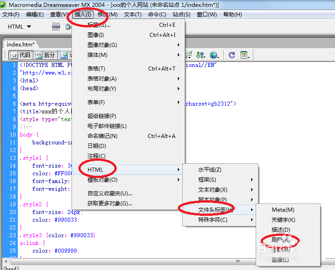
Task: Click 'color: #009999;' on line 25
Action: pos(56,251)
